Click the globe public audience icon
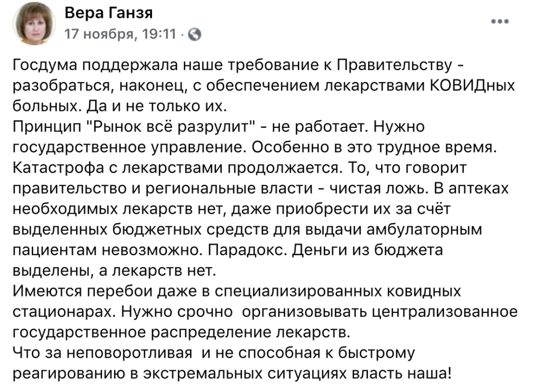Screen dimensions: 533x388 click(x=194, y=35)
